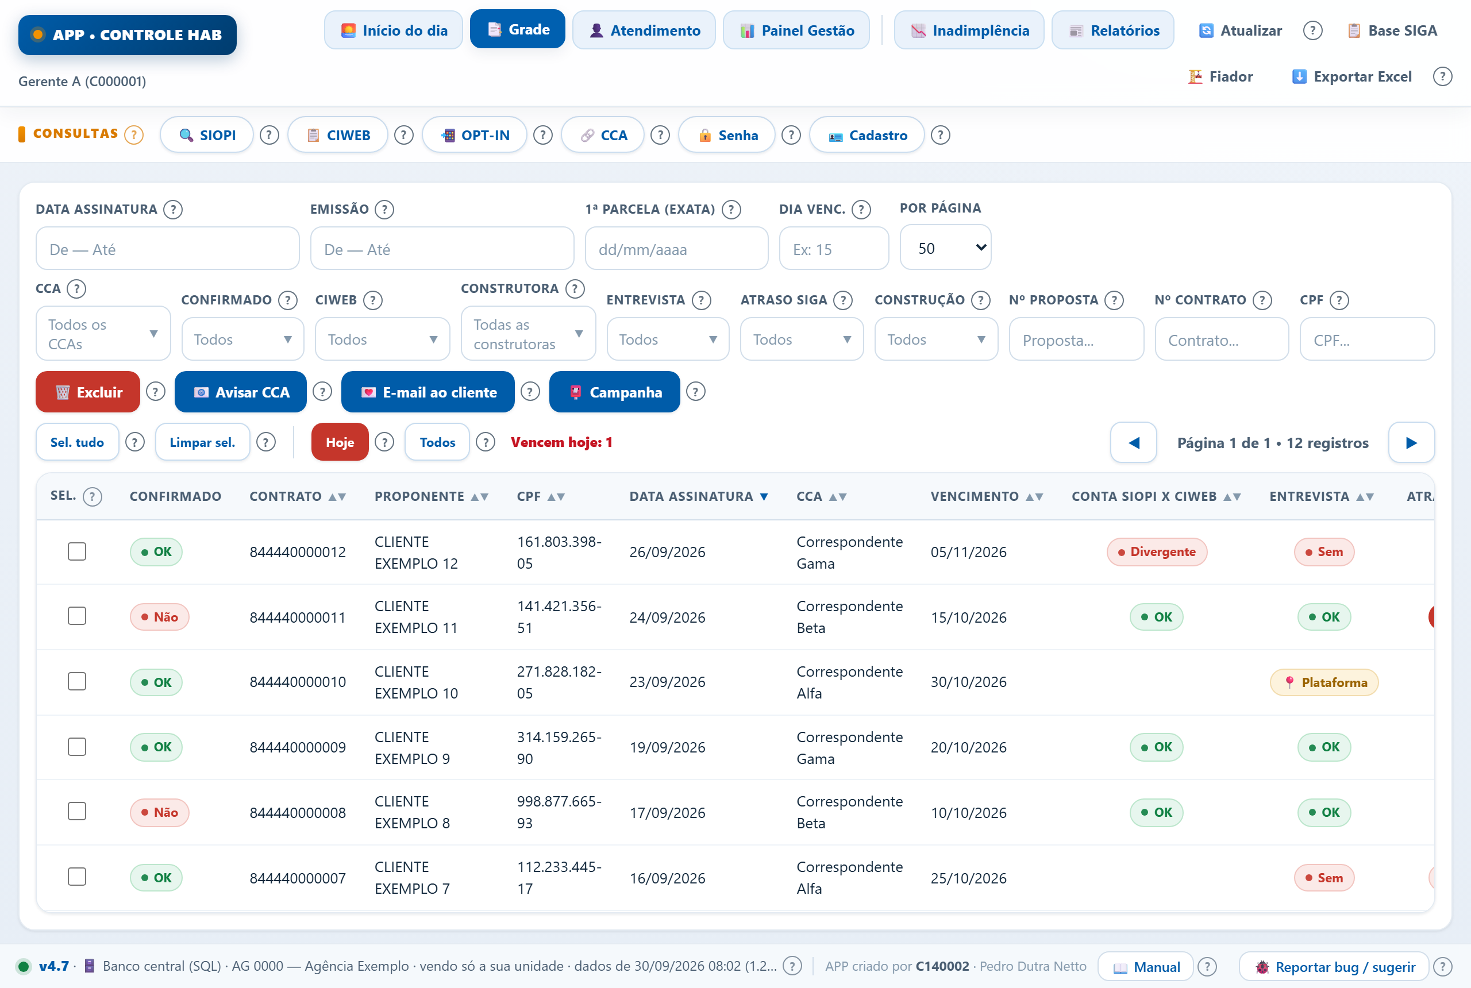This screenshot has height=988, width=1471.
Task: Switch to Relatórios tab
Action: (x=1112, y=30)
